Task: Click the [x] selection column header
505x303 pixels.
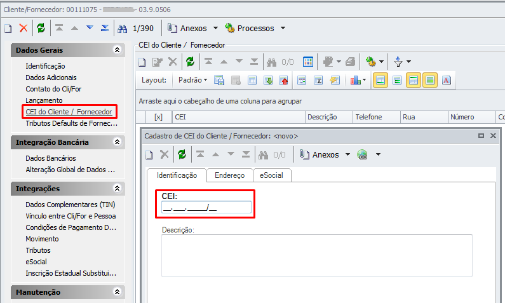Action: (158, 117)
